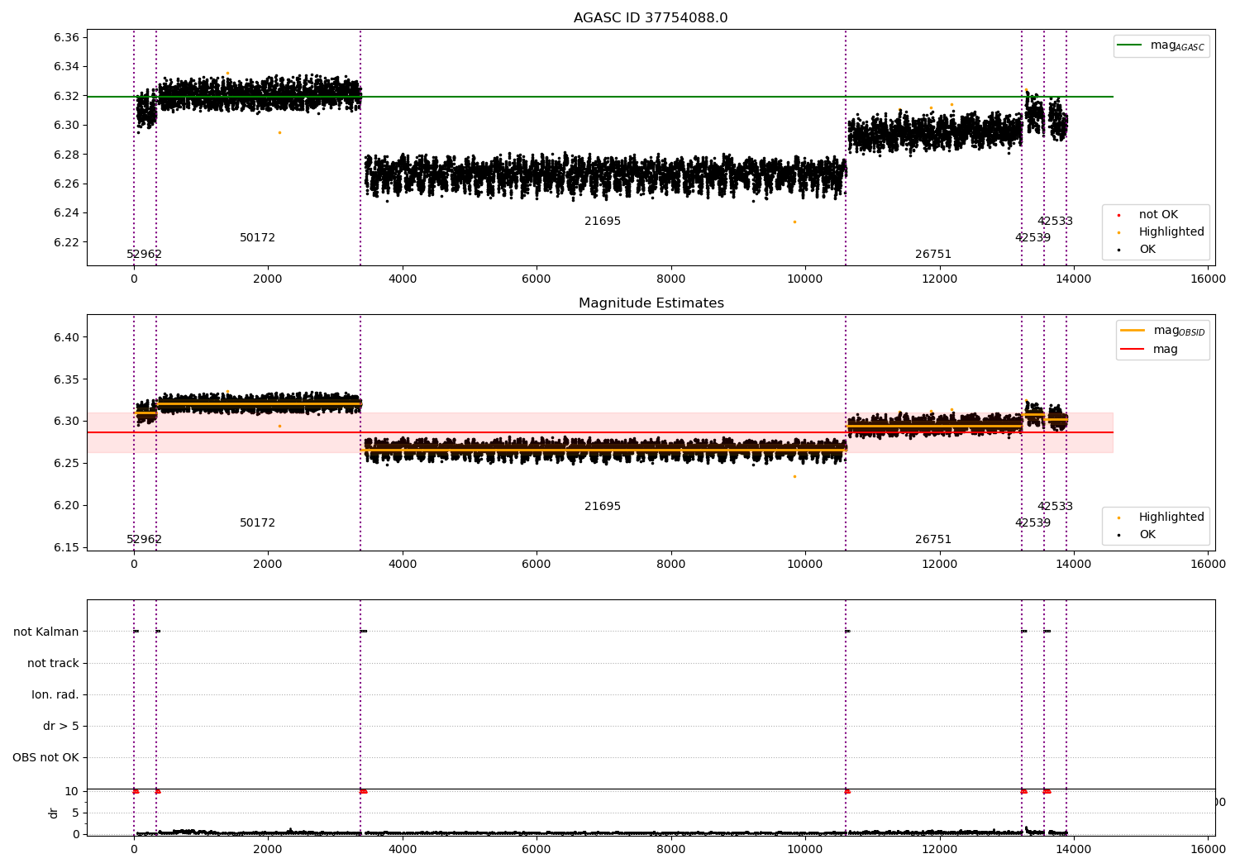Click x-axis tick 16000 under Magnitude Estimates plot
The width and height of the screenshot is (1240, 868).
coord(1208,565)
